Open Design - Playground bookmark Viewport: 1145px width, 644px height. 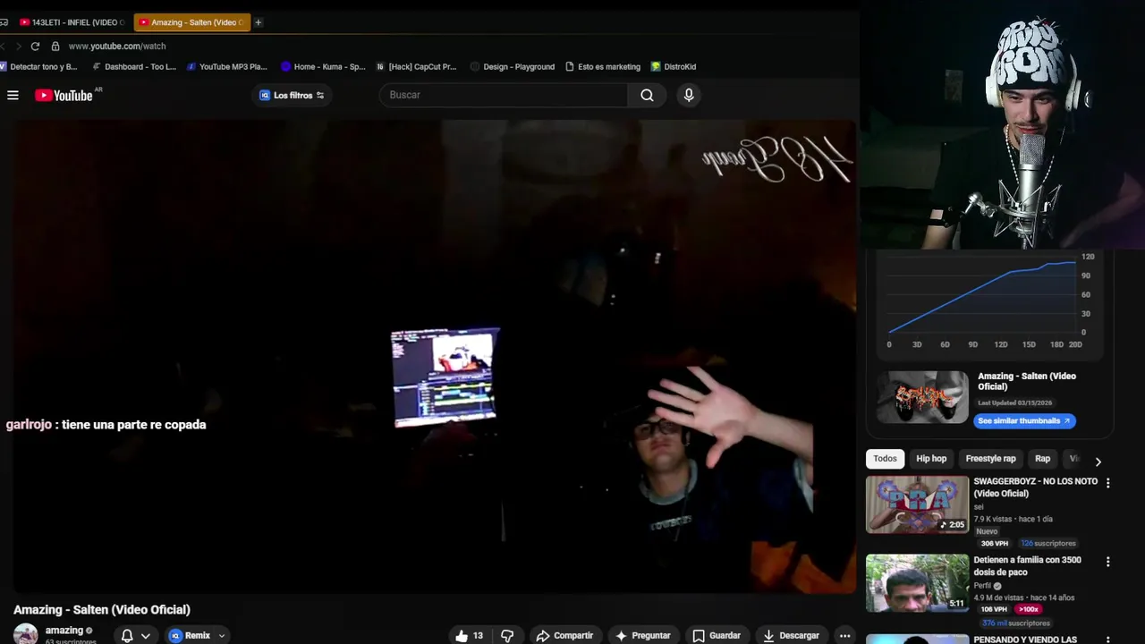click(x=513, y=66)
